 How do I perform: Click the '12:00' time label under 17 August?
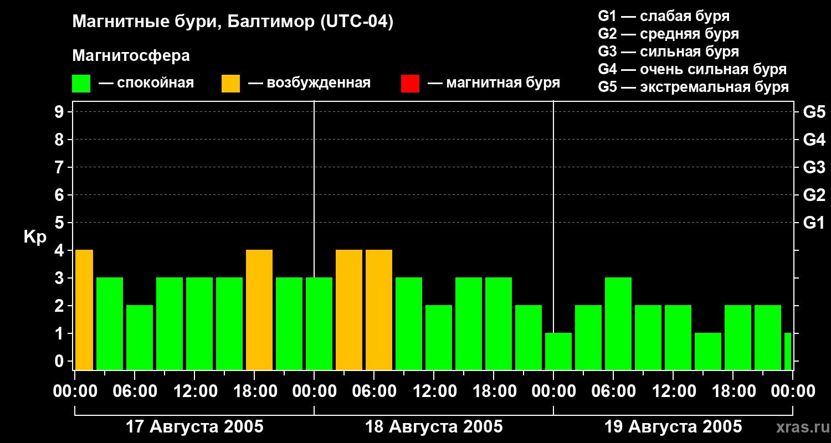(x=196, y=392)
